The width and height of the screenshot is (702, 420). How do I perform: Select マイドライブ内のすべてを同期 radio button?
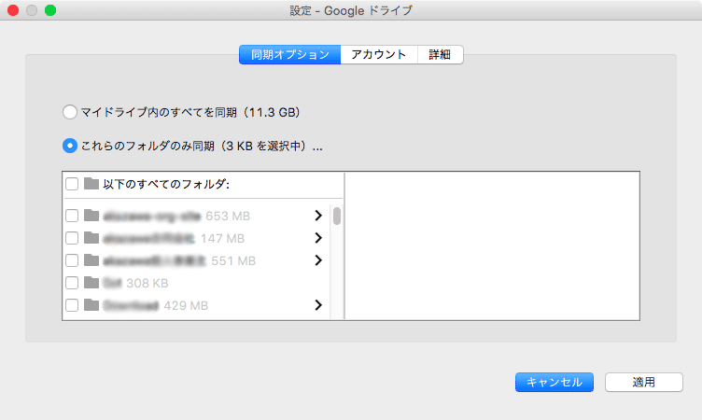pos(70,112)
